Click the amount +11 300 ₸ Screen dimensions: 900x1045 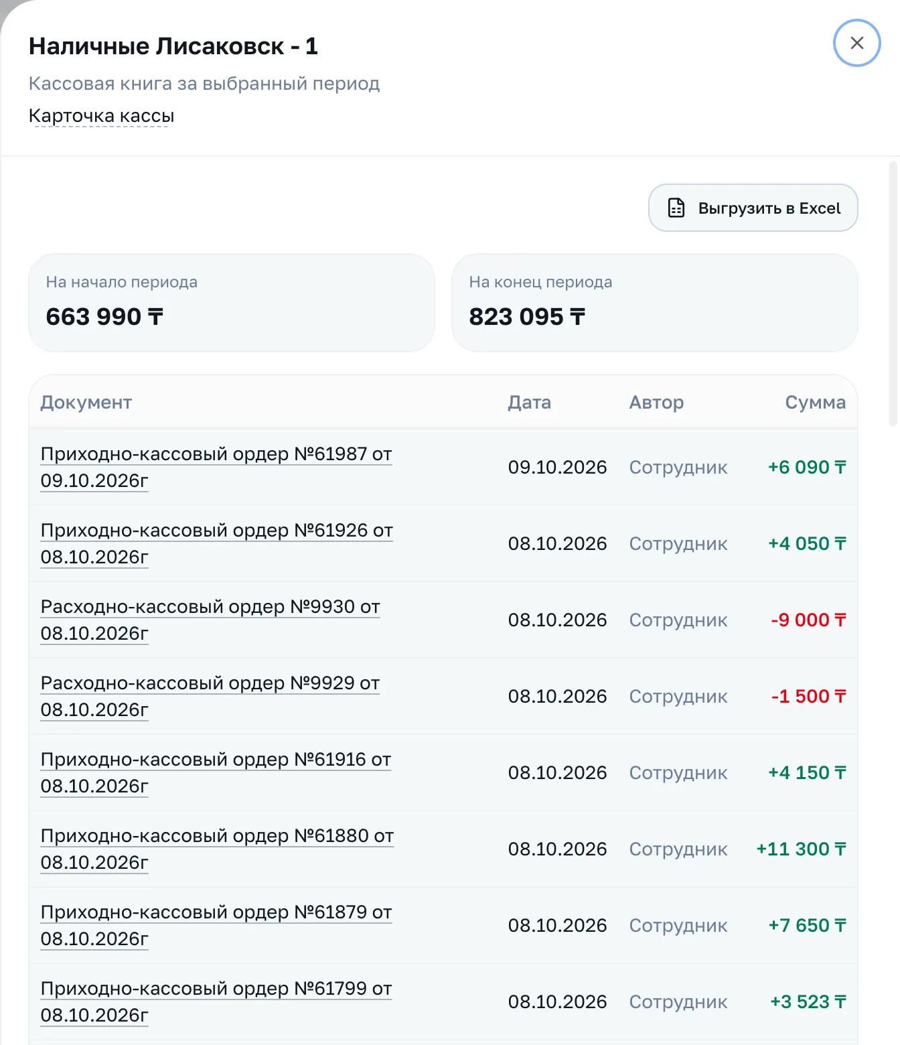click(x=801, y=849)
